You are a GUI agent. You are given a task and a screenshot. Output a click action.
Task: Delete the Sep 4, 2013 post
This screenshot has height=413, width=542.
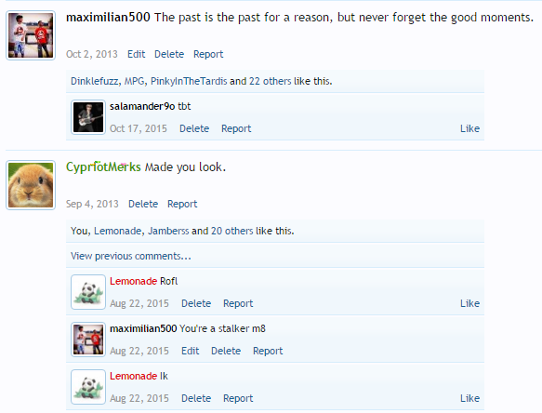point(143,204)
